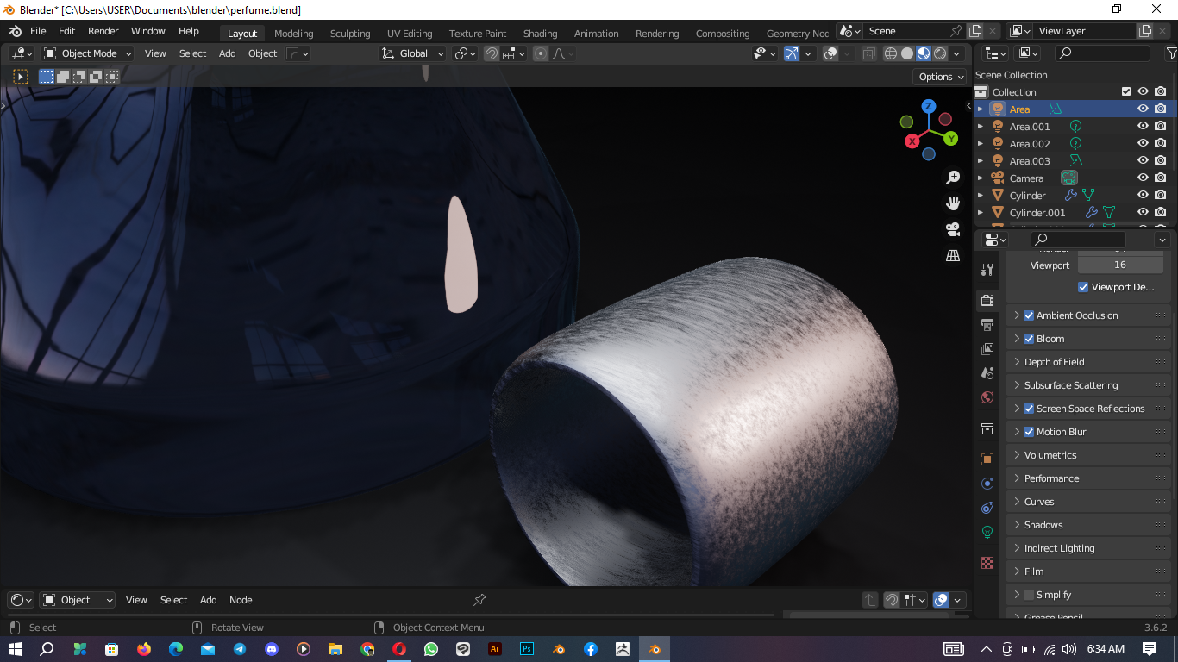Image resolution: width=1178 pixels, height=662 pixels.
Task: Open the Node menu in shader editor
Action: (241, 600)
